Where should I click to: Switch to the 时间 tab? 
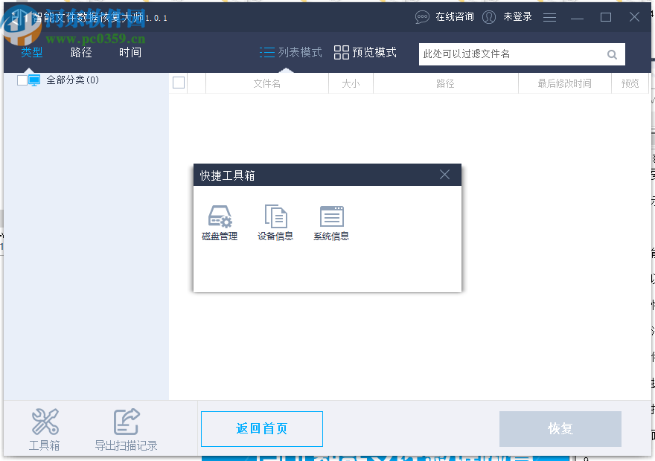130,52
